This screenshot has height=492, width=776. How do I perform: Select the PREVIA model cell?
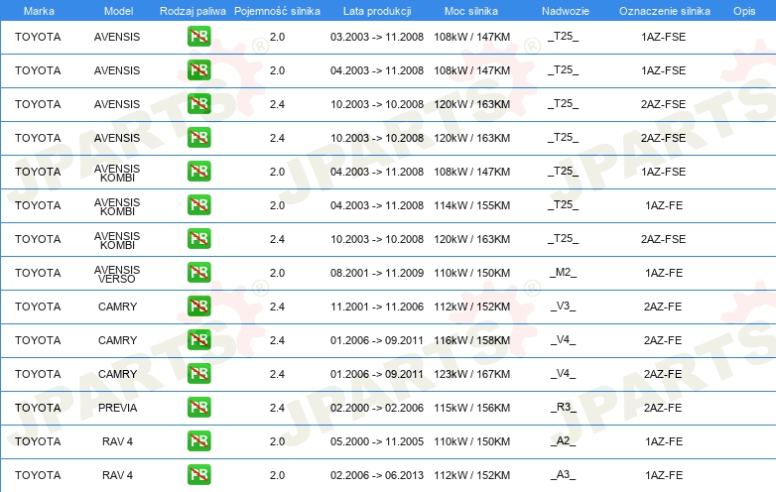click(117, 408)
